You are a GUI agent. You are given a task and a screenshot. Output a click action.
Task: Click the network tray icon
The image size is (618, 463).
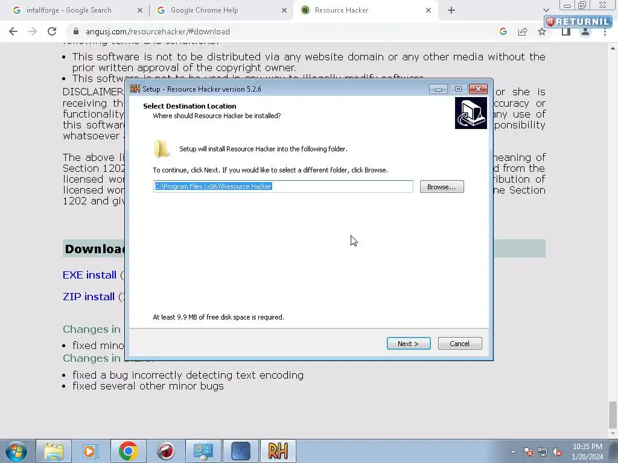point(543,452)
